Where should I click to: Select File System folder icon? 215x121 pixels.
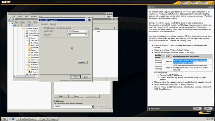click(x=29, y=52)
